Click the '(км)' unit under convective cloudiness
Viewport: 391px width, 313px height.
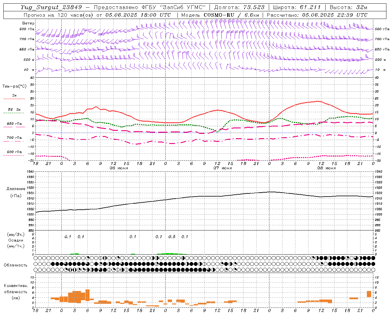point(16,298)
